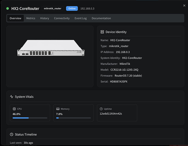Select the System Identity value HX2-CoreRouter
The width and height of the screenshot is (188, 146).
tap(132, 58)
